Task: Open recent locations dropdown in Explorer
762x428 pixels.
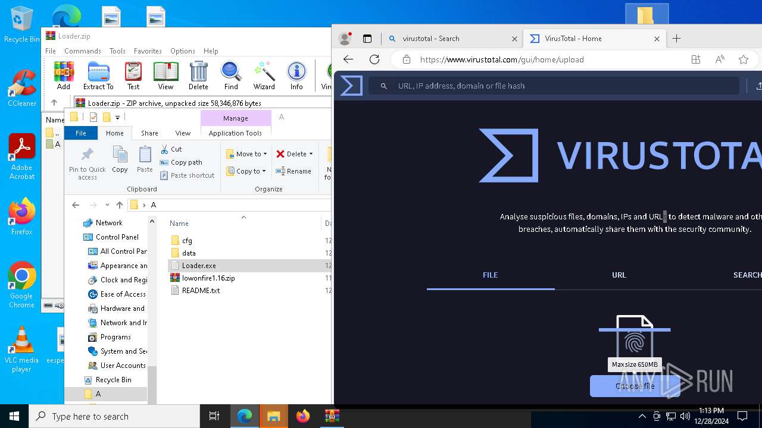Action: tap(107, 204)
